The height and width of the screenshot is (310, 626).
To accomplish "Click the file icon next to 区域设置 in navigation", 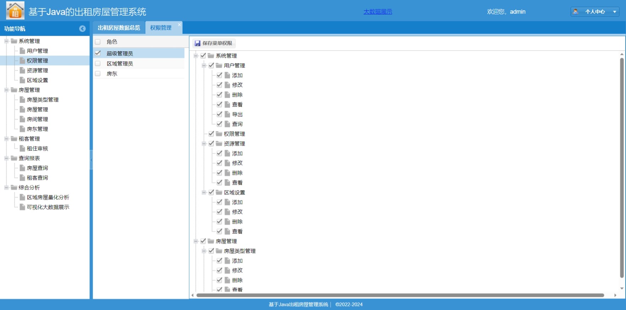I will (22, 80).
